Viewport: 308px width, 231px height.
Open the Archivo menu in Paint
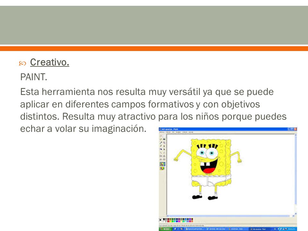click(x=162, y=132)
